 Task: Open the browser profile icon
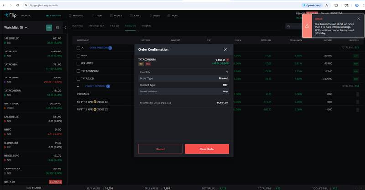tap(357, 5)
